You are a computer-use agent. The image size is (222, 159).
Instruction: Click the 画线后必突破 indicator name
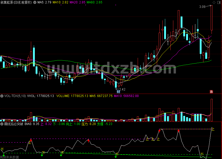14,124
